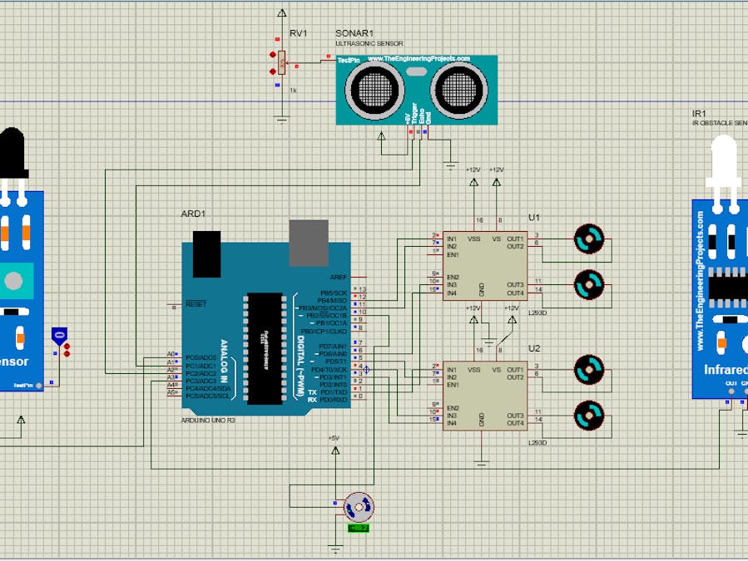This screenshot has height=561, width=748.
Task: Click the ARD1 Arduino UNO board
Action: tap(266, 327)
